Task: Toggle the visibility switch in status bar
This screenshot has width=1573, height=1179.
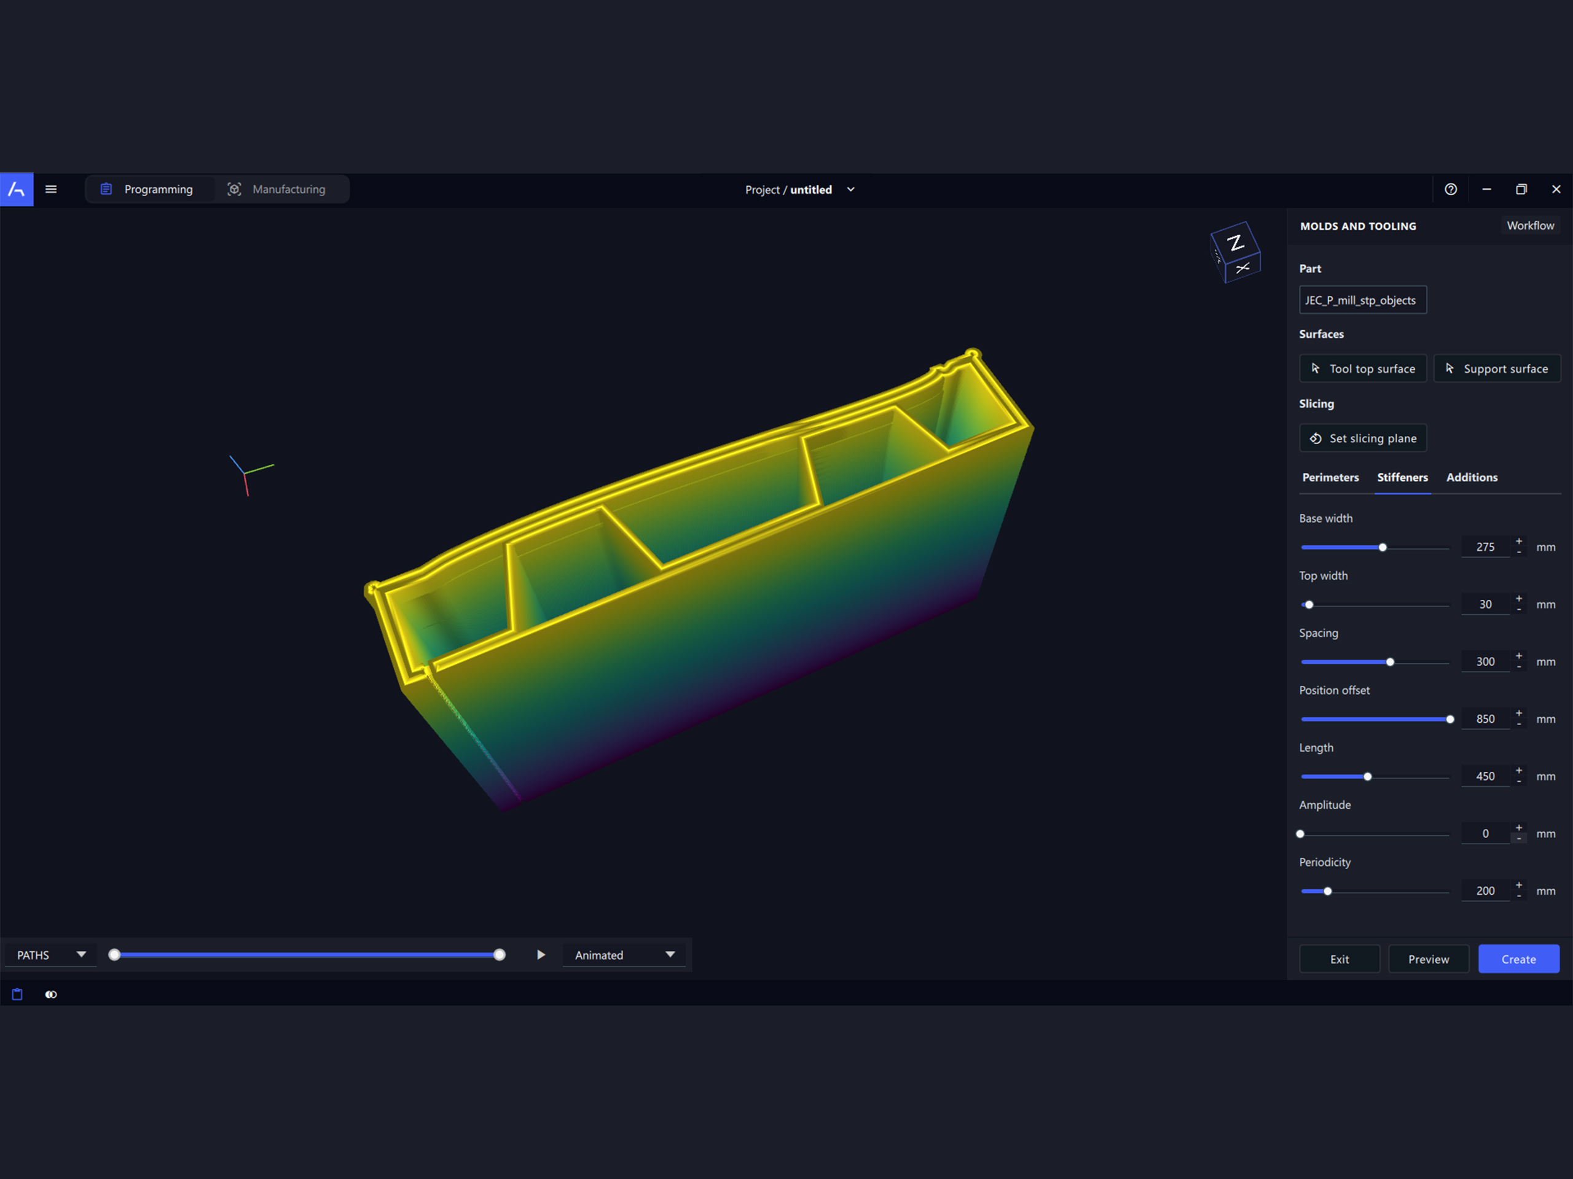Action: coord(51,994)
